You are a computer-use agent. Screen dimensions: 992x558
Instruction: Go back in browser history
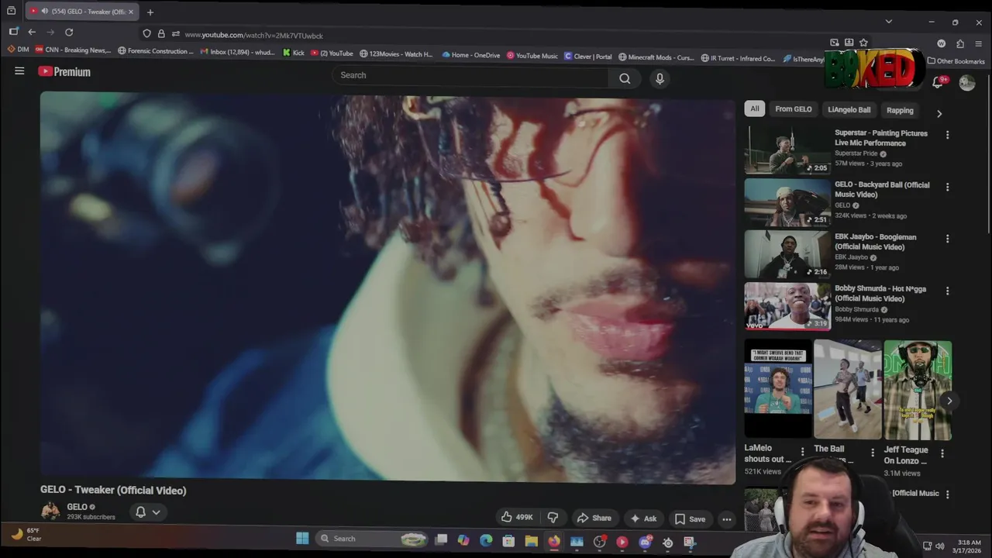[32, 32]
